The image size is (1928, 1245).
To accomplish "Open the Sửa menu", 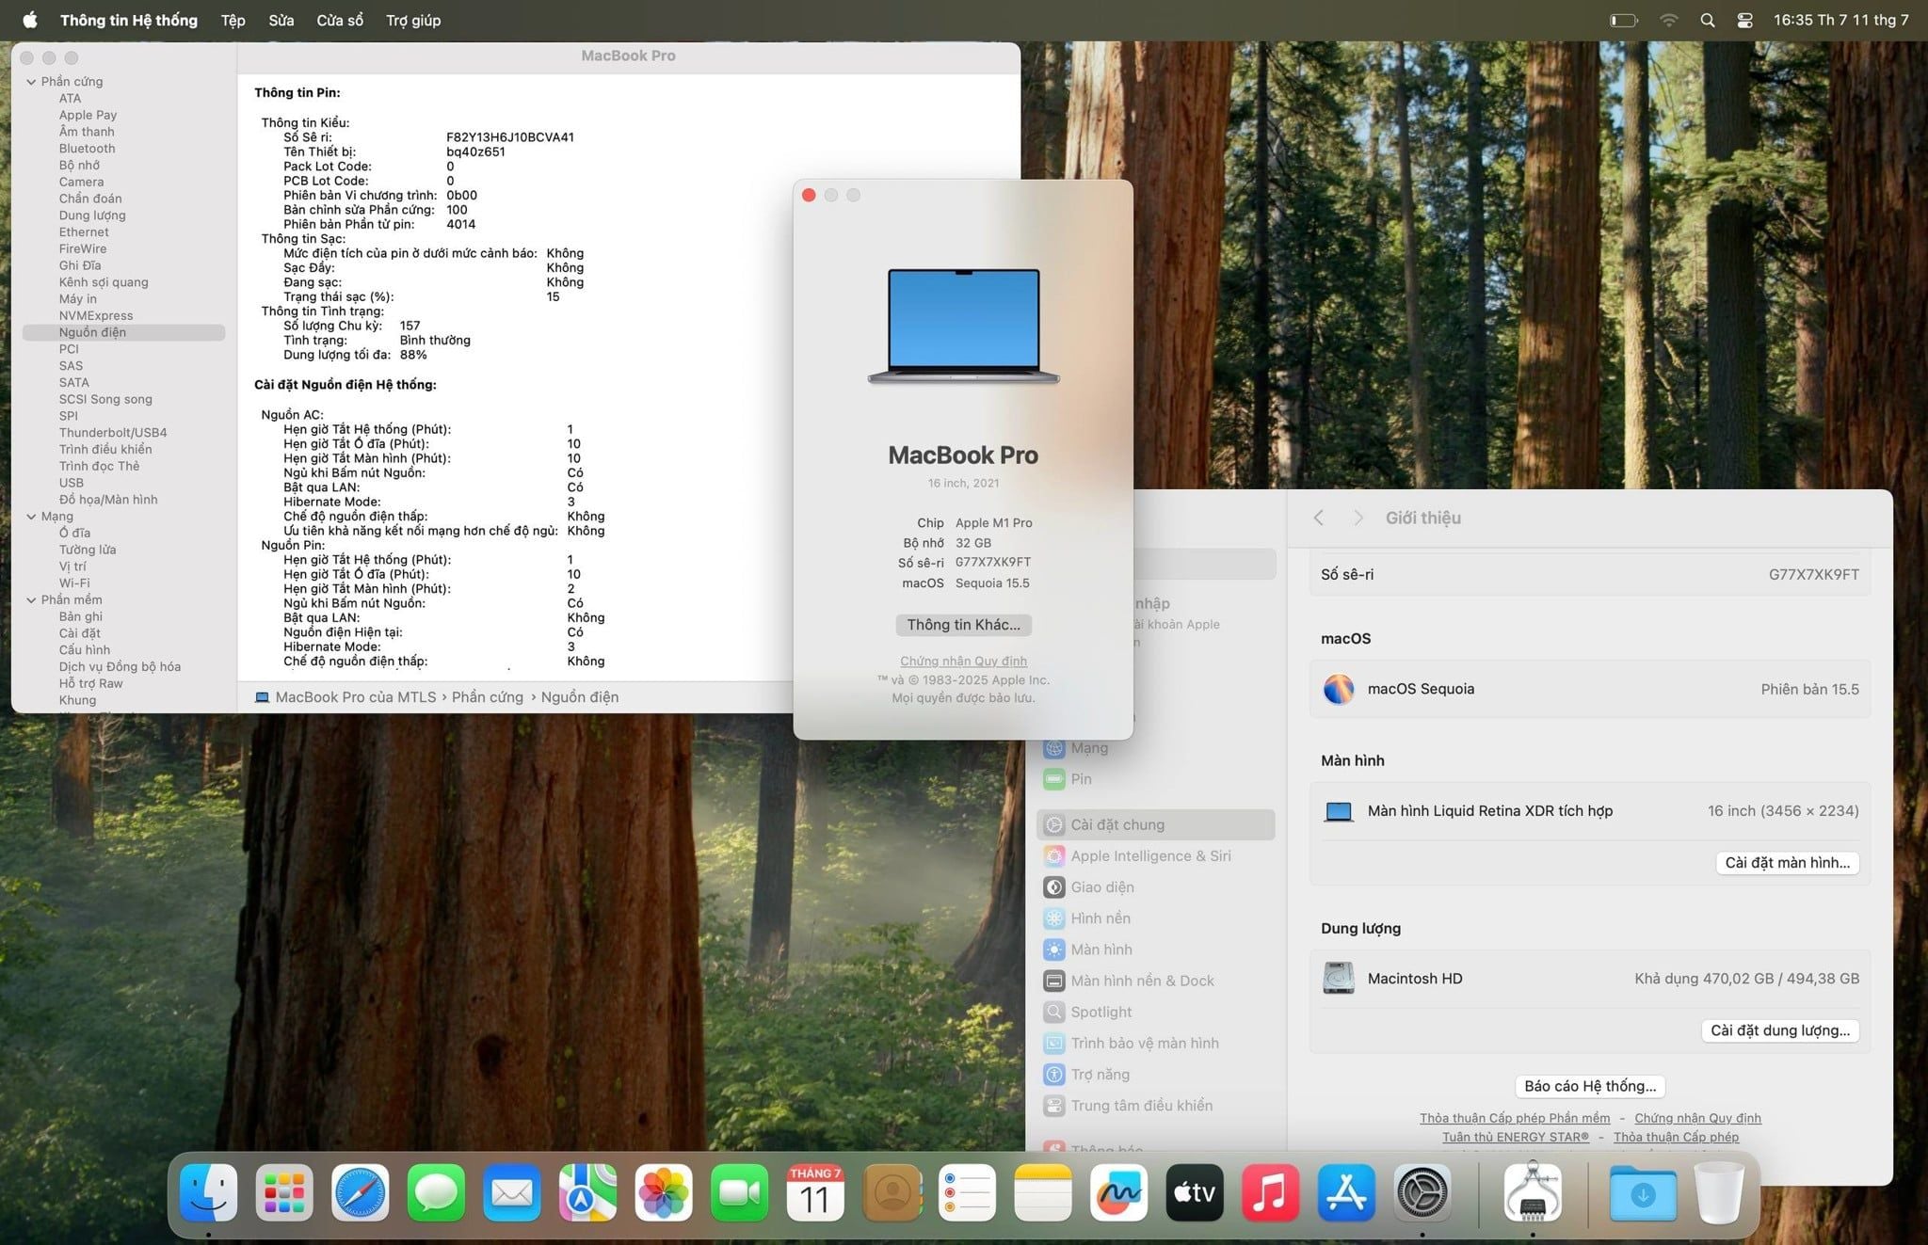I will pyautogui.click(x=281, y=20).
